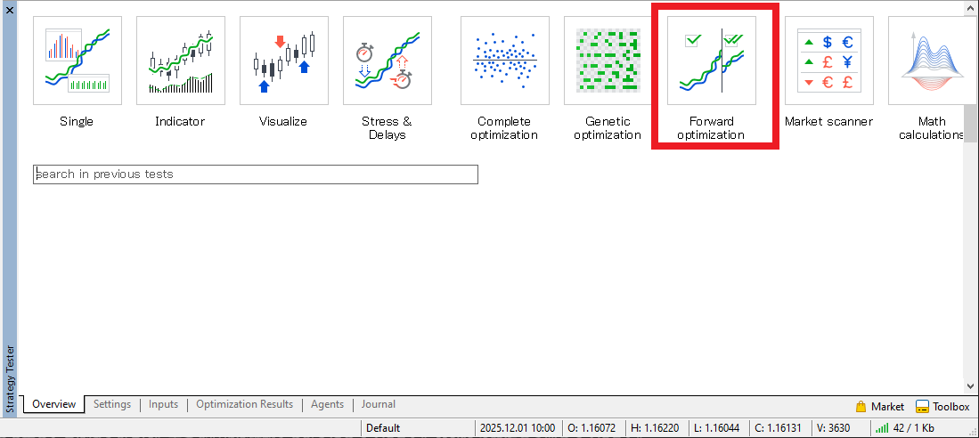
Task: Open the Market scanner icon
Action: click(x=829, y=61)
